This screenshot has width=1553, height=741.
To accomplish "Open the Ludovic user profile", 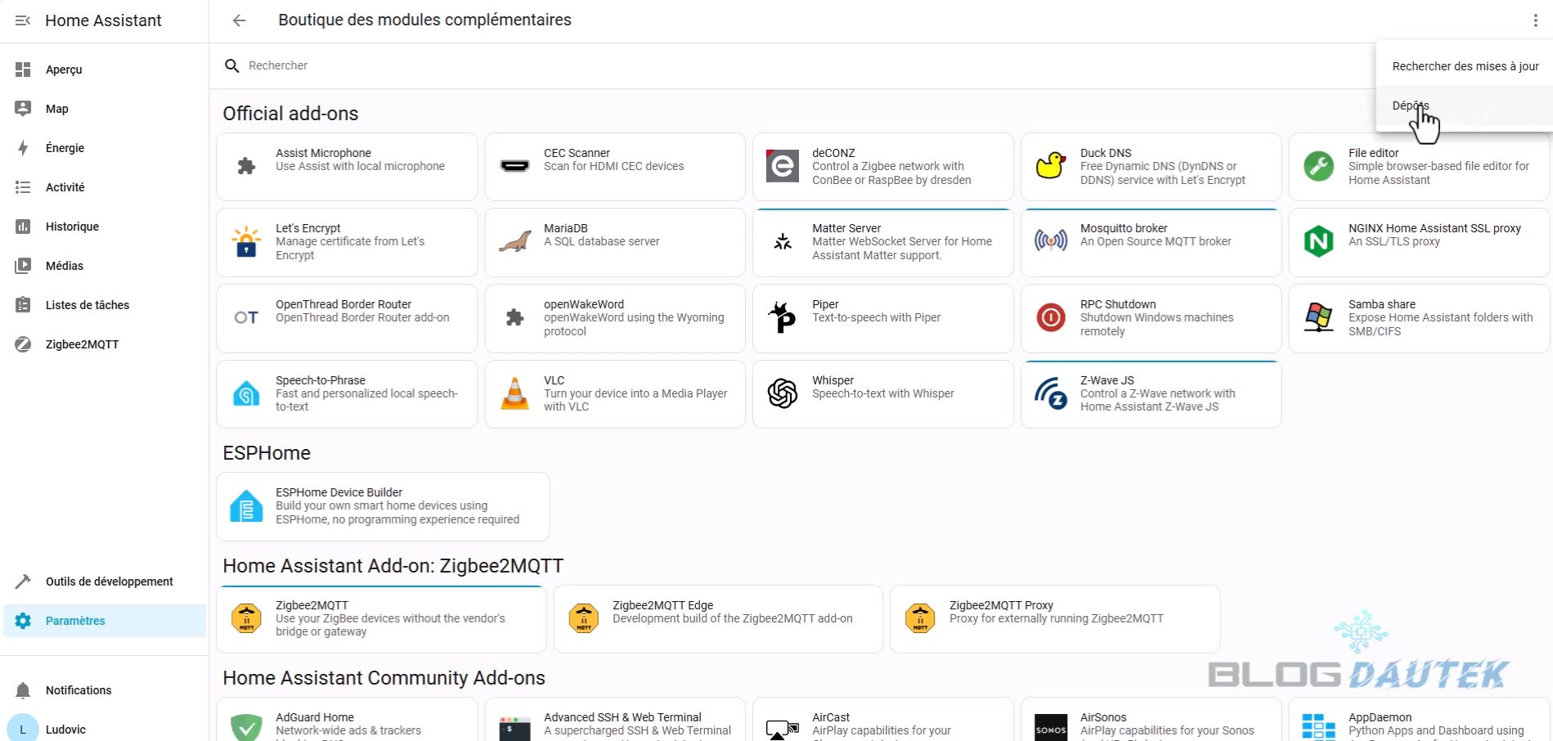I will coord(65,729).
